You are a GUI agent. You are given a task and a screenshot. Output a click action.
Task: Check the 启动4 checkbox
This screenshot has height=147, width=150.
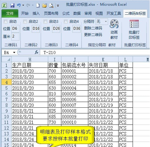point(66,21)
